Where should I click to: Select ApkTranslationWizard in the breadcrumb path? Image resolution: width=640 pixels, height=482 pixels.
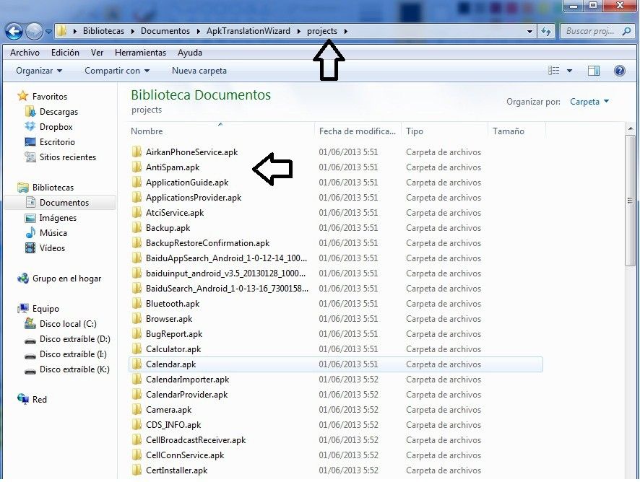point(248,31)
